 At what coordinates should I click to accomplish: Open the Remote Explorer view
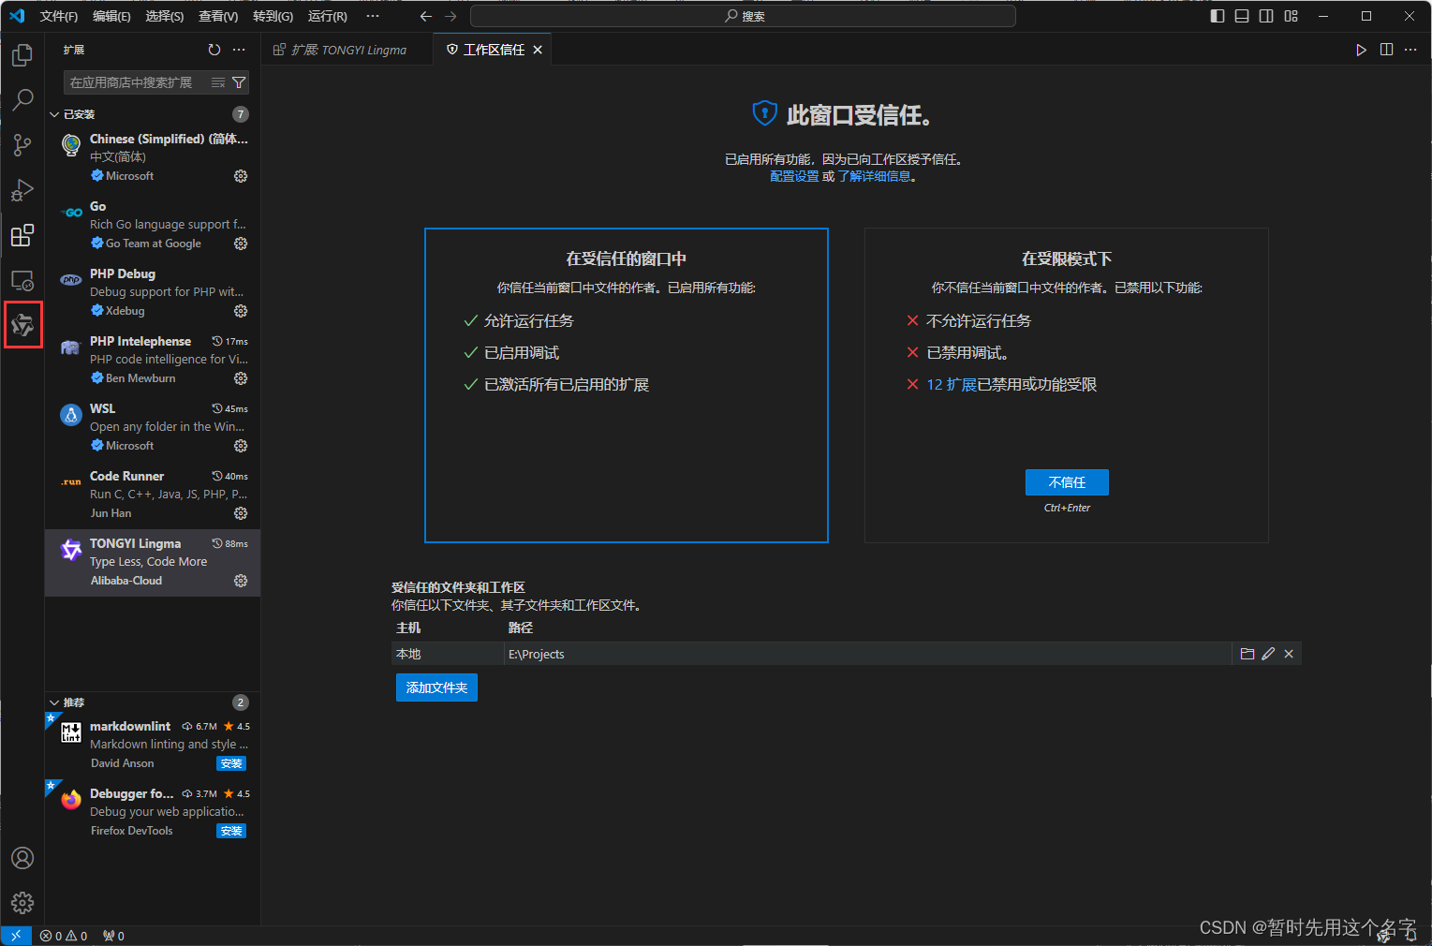coord(22,280)
